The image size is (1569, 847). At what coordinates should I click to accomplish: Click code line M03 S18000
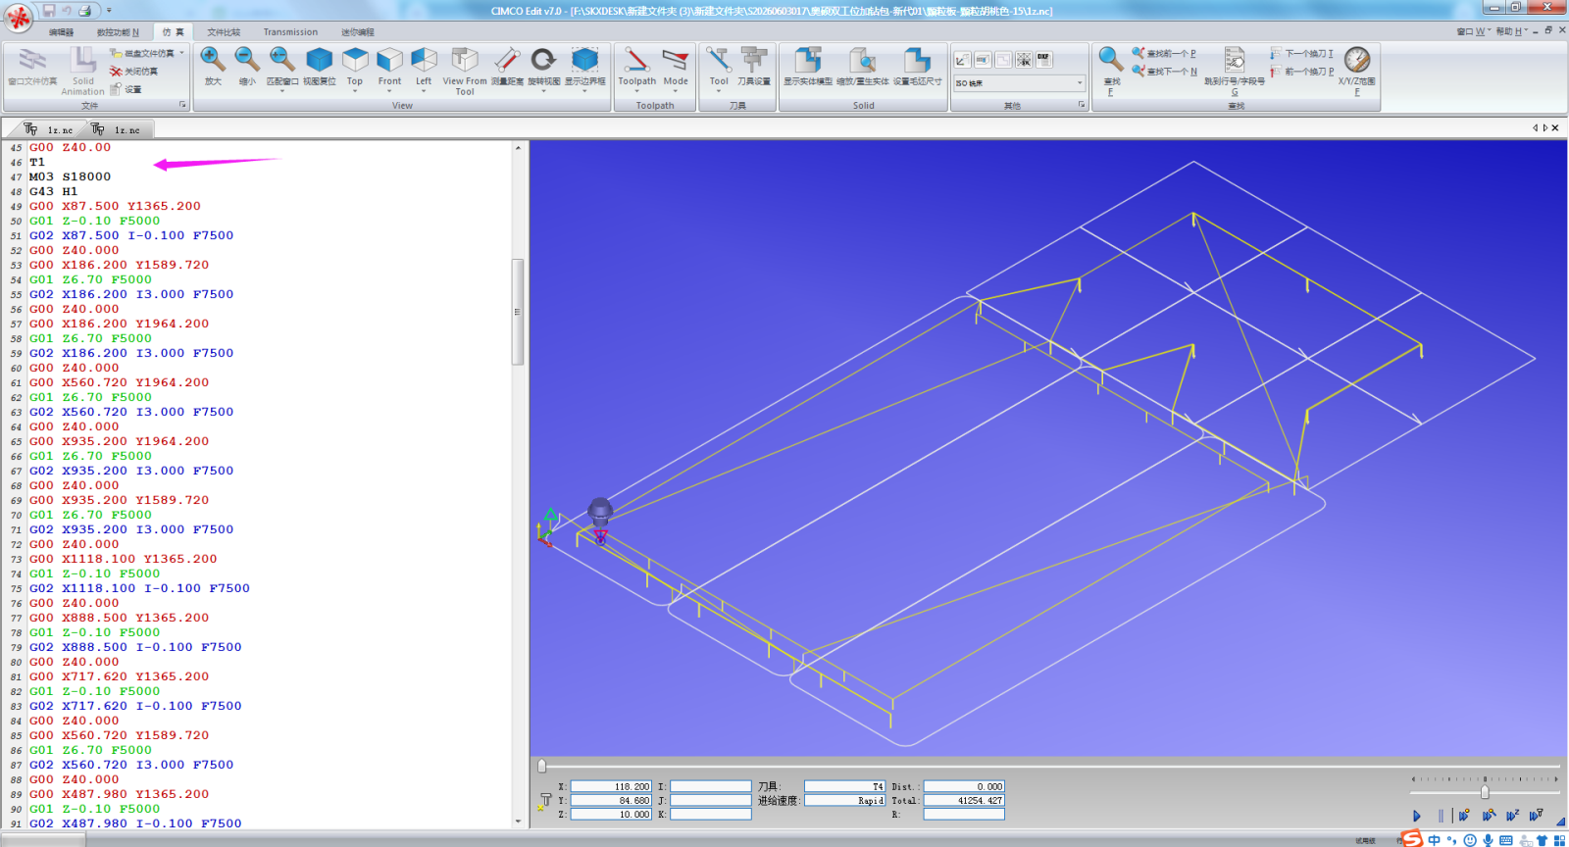pos(70,176)
